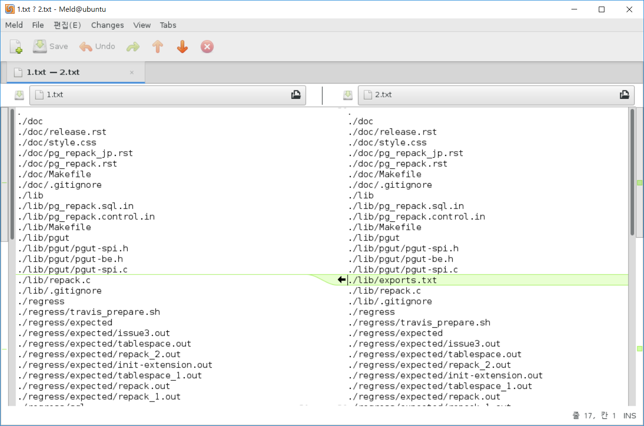The height and width of the screenshot is (426, 644).
Task: Open the View menu
Action: coord(142,25)
